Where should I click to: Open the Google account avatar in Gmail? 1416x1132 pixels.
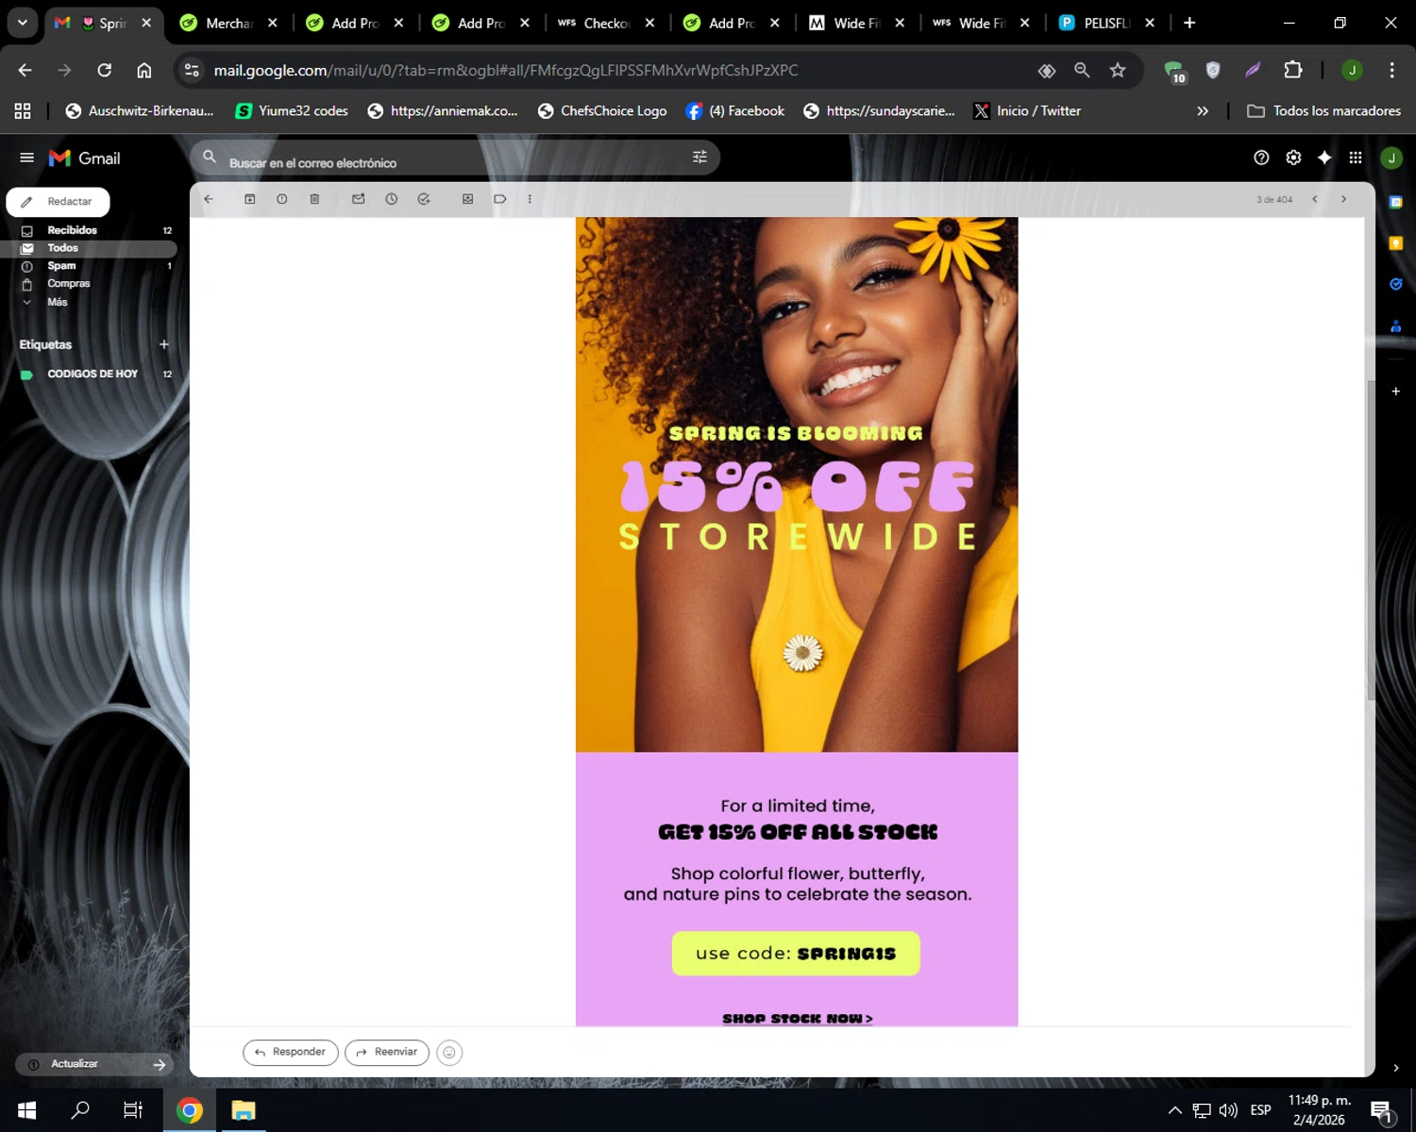coord(1391,158)
